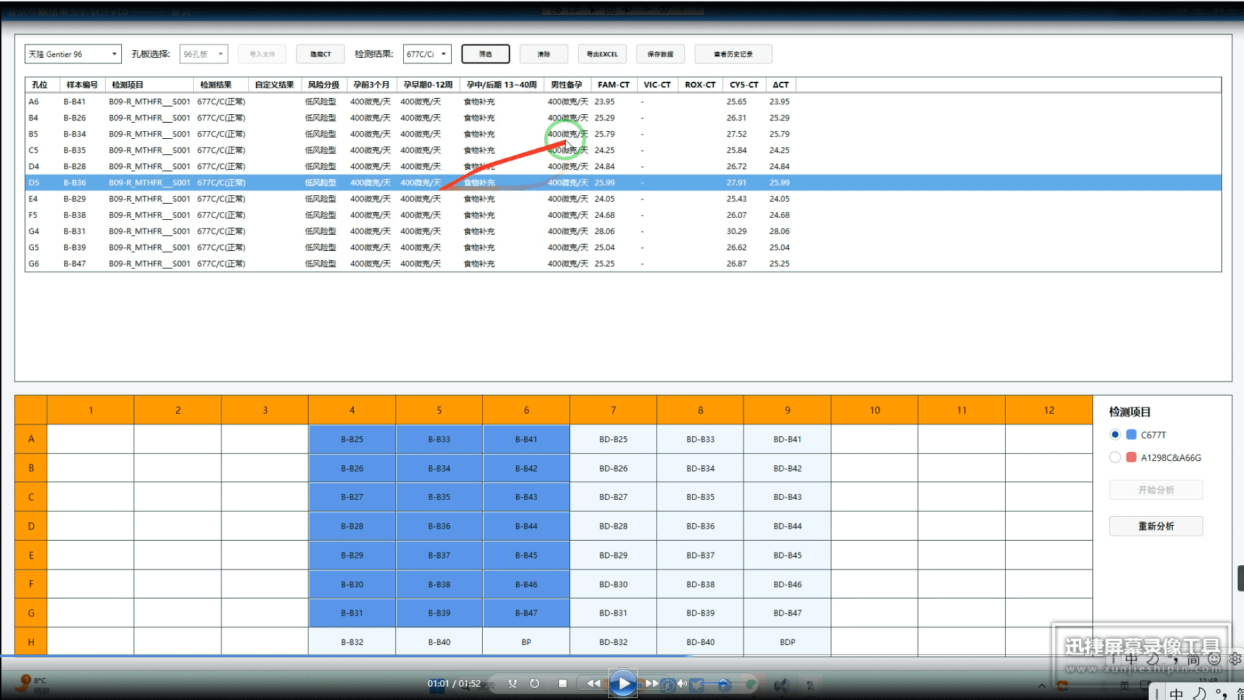Click the video seek progress bar
The height and width of the screenshot is (700, 1244).
622,656
